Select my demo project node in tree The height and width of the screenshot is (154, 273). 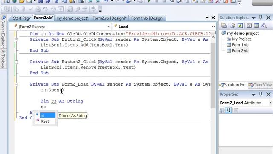[243, 33]
